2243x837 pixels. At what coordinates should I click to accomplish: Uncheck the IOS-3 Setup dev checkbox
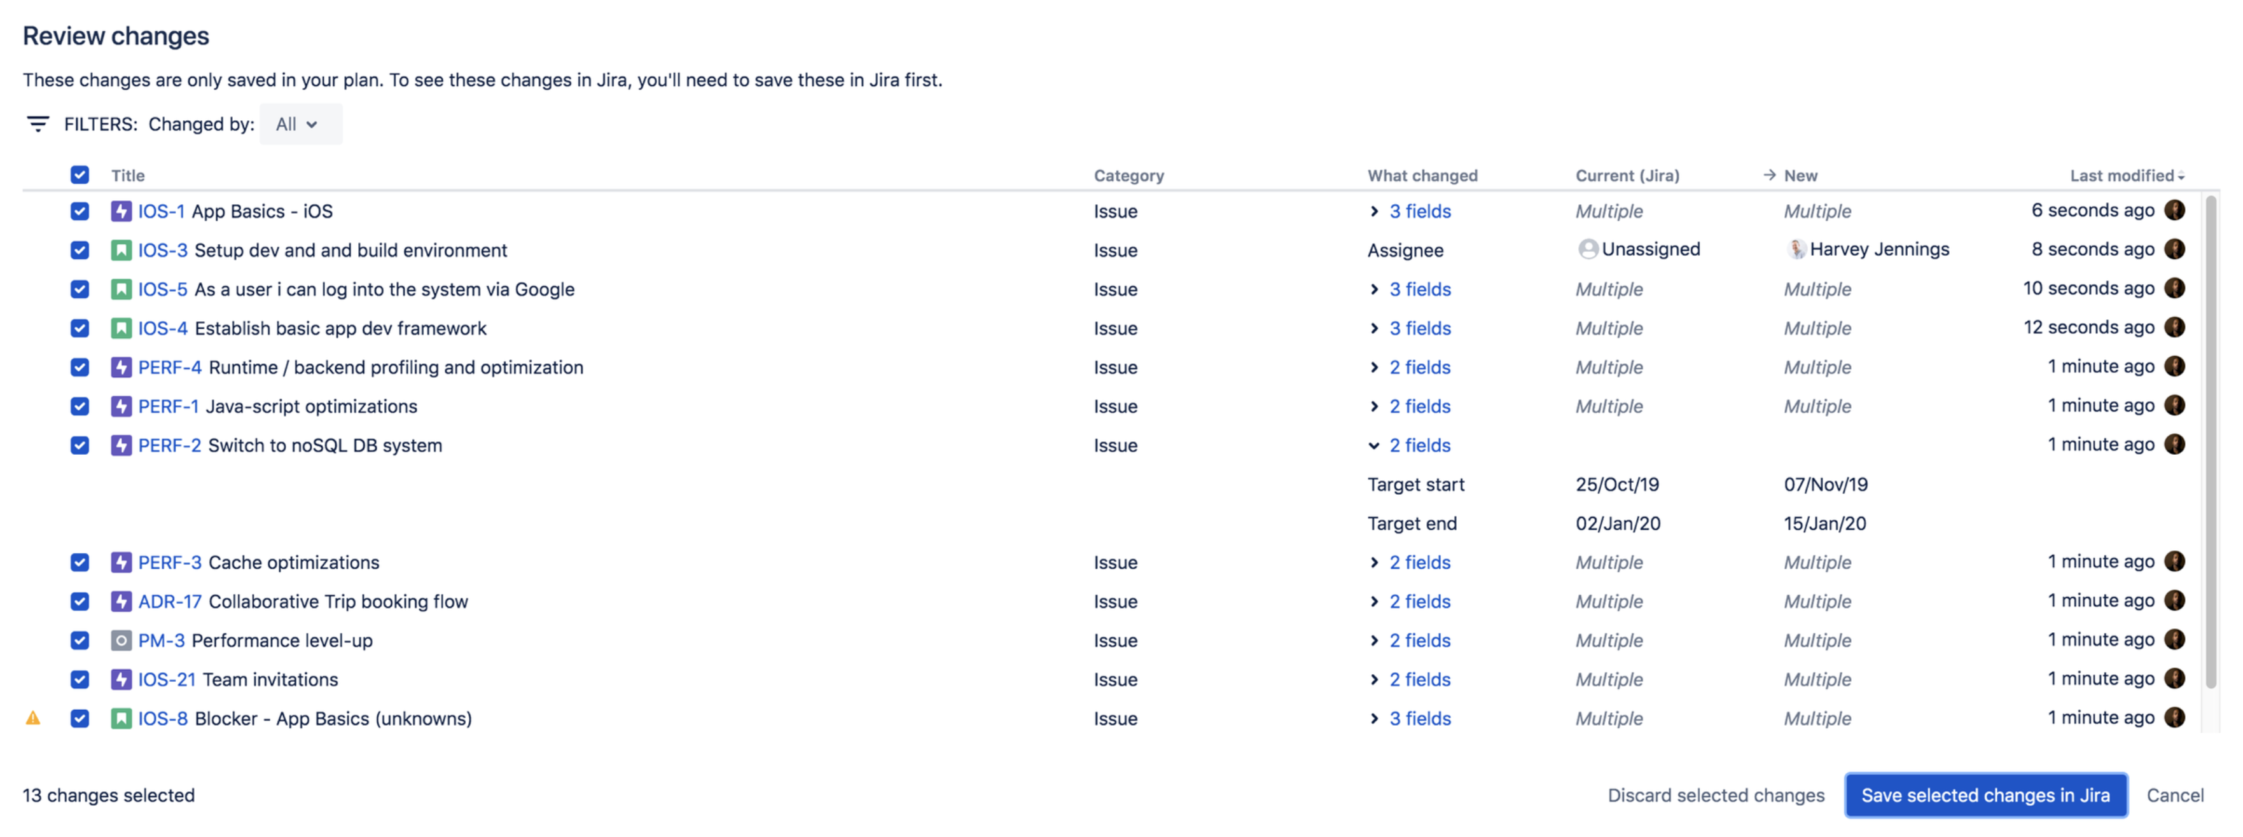pos(80,250)
